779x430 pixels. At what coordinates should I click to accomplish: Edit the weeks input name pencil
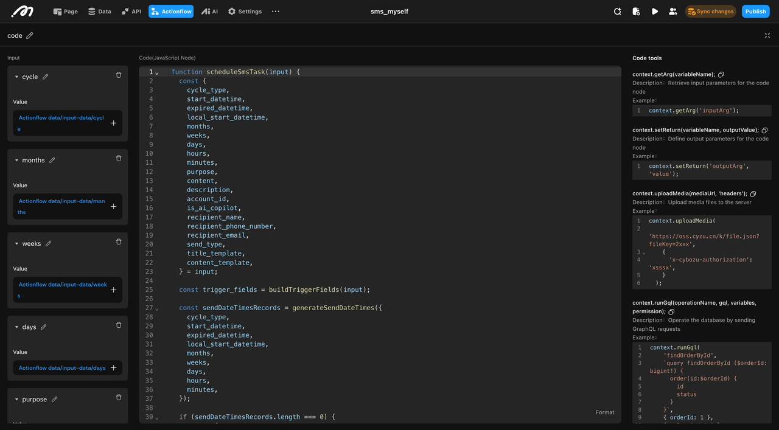click(x=49, y=244)
